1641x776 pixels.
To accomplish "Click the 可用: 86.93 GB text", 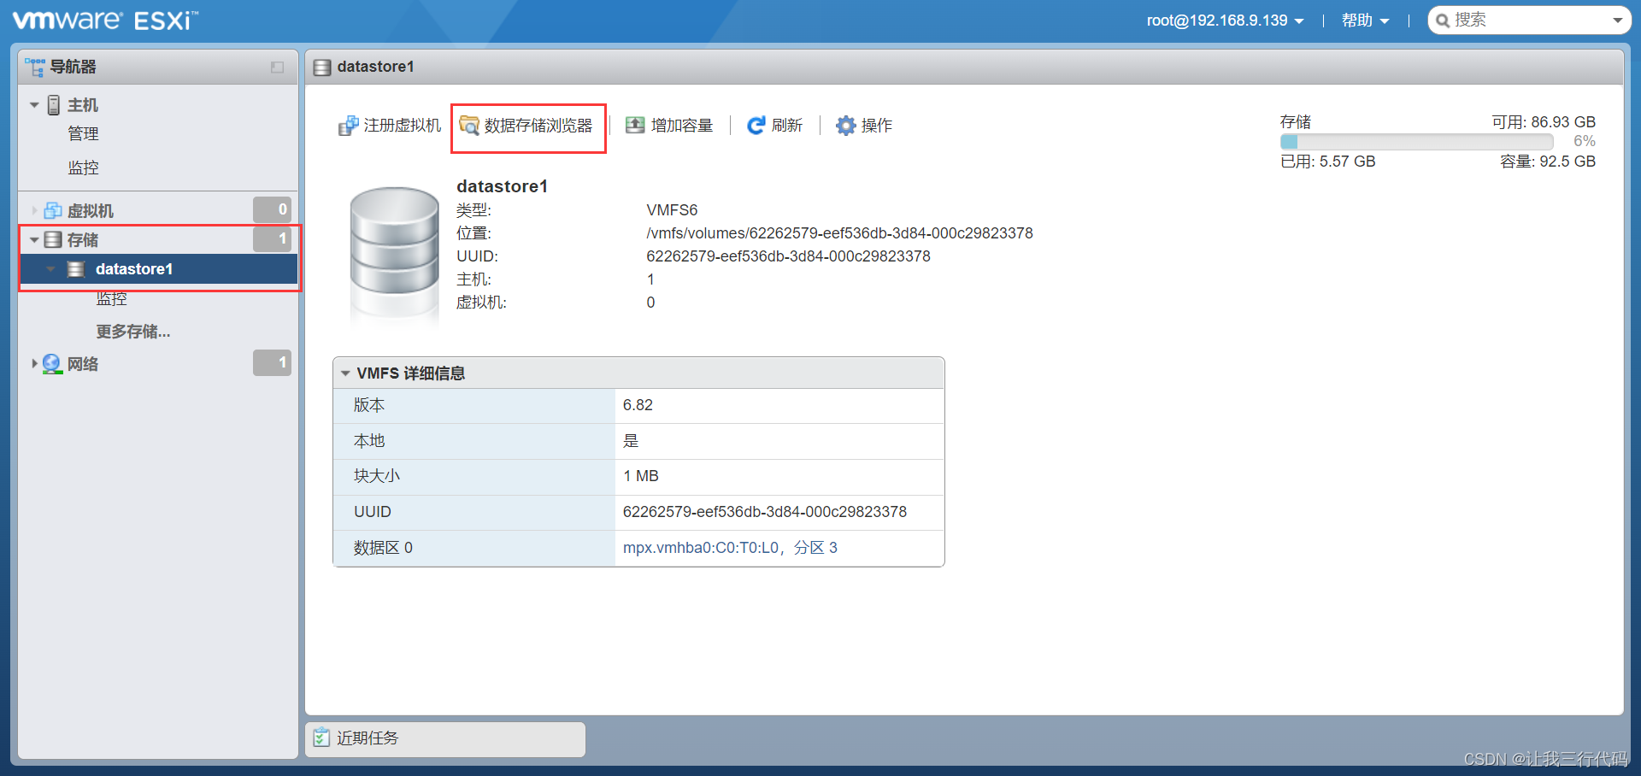I will [x=1544, y=122].
